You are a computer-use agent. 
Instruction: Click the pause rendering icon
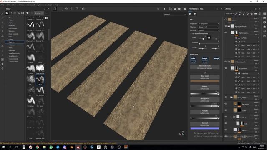[164, 9]
